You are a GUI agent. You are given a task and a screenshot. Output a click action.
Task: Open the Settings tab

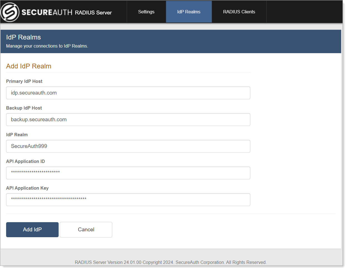[x=146, y=12]
